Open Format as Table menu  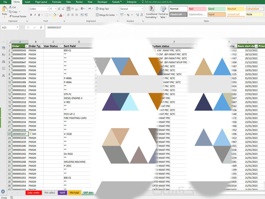pos(163,12)
